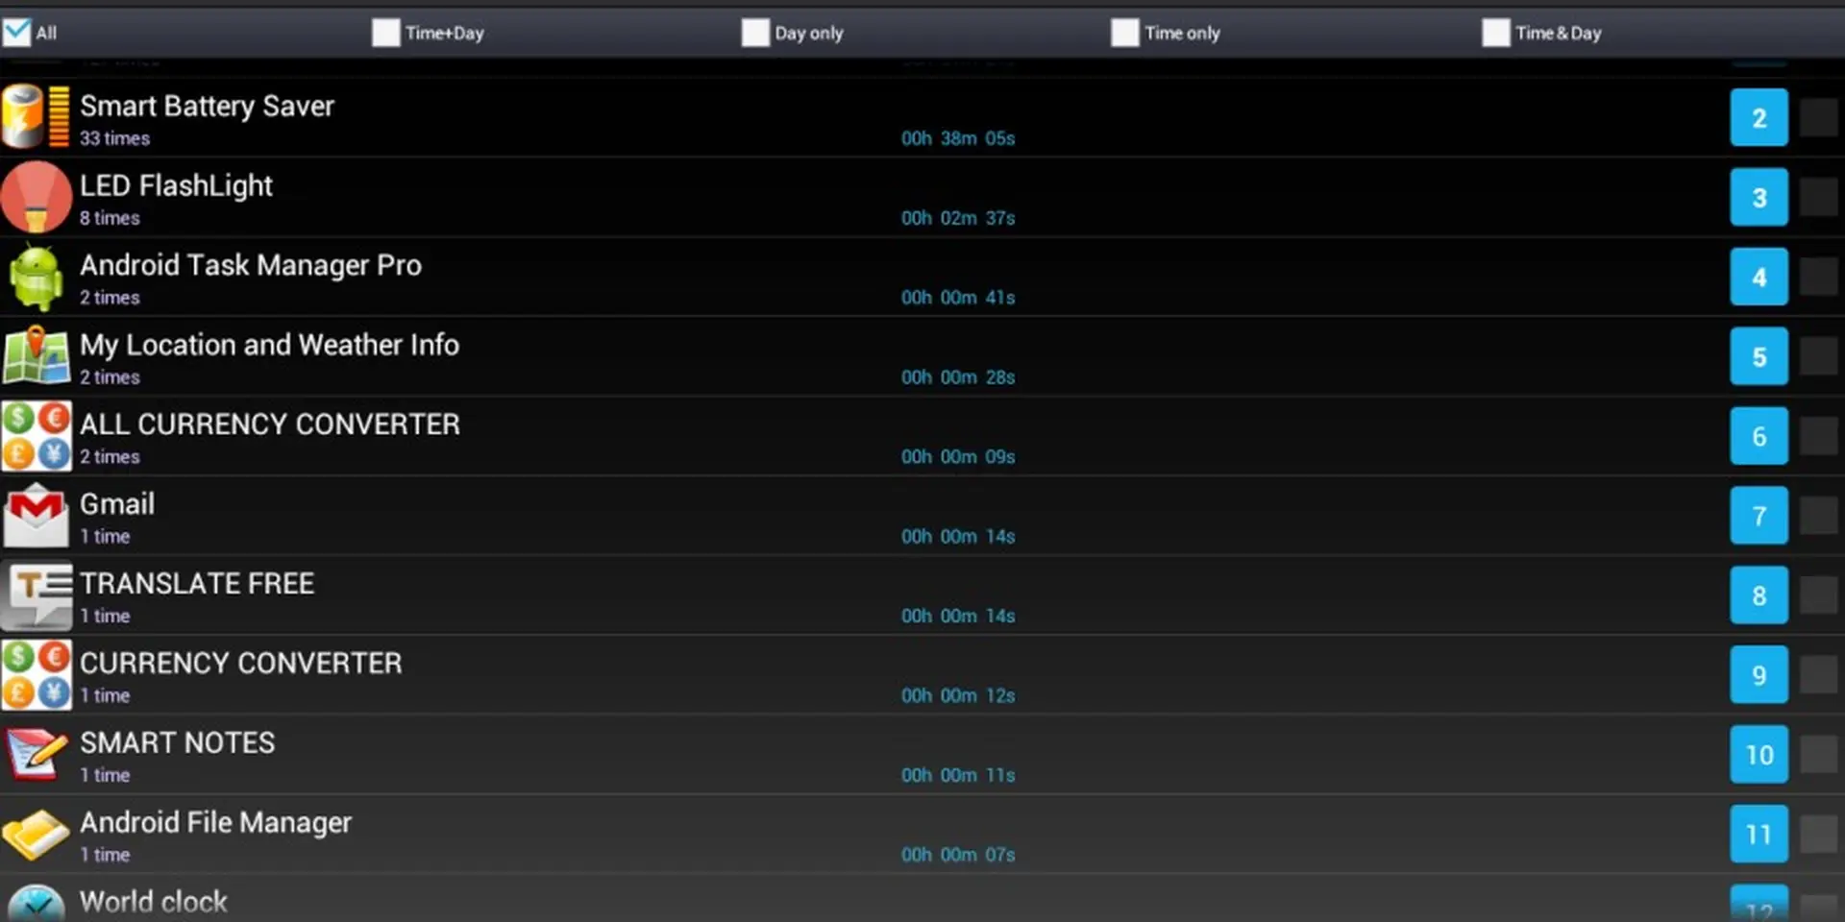
Task: Click the 00h 00m 28s usage time
Action: pyautogui.click(x=958, y=377)
